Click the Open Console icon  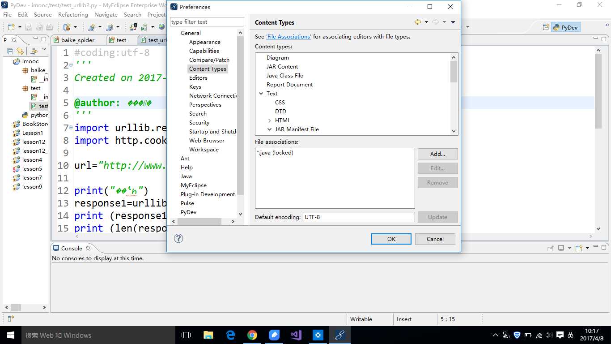pos(579,248)
